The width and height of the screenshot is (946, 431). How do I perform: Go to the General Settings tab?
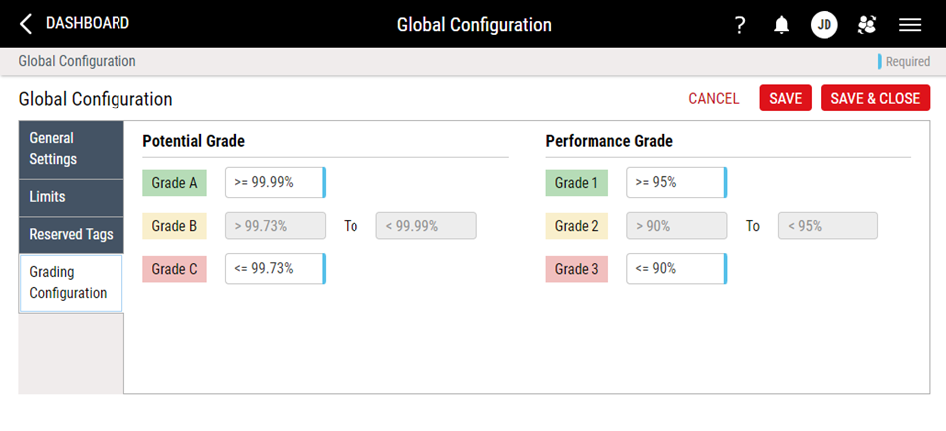(x=71, y=148)
